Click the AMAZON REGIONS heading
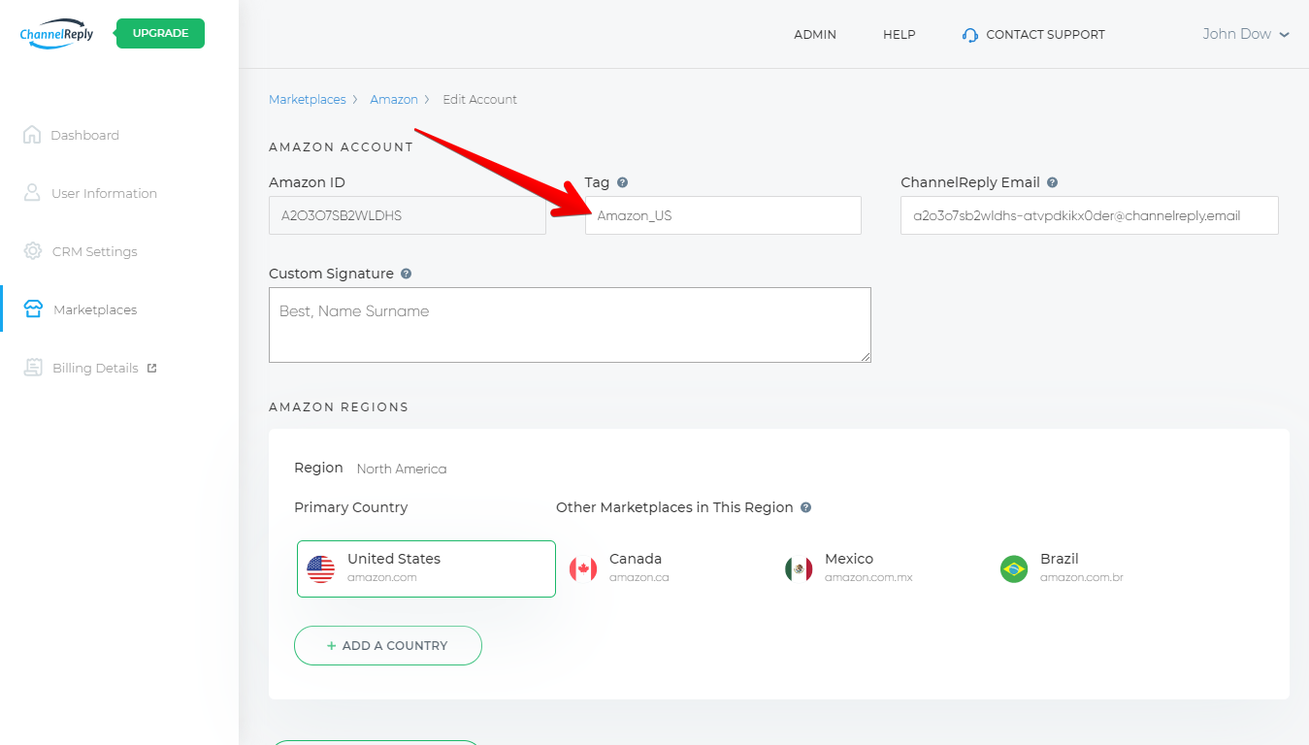The height and width of the screenshot is (745, 1309). tap(339, 407)
